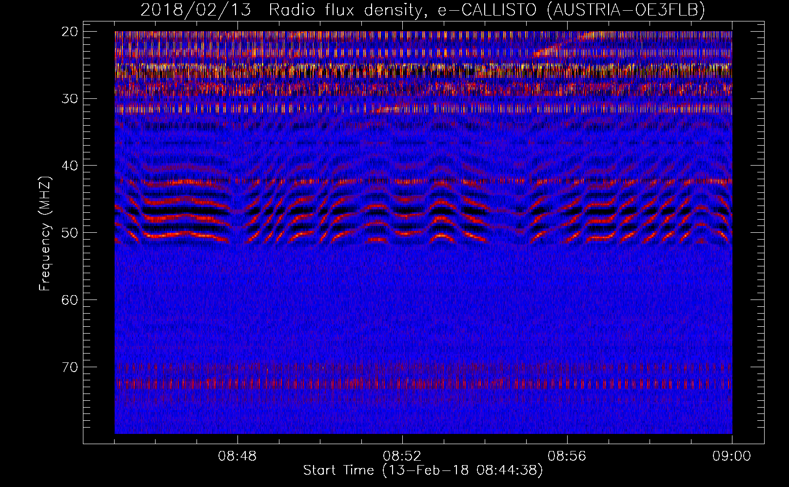Click the station name '(AUSTRIA-OE3FLB)'
This screenshot has height=487, width=789.
(626, 10)
